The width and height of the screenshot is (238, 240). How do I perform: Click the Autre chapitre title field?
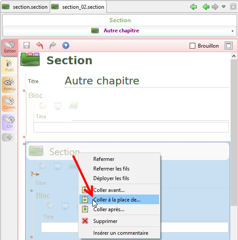click(x=146, y=81)
